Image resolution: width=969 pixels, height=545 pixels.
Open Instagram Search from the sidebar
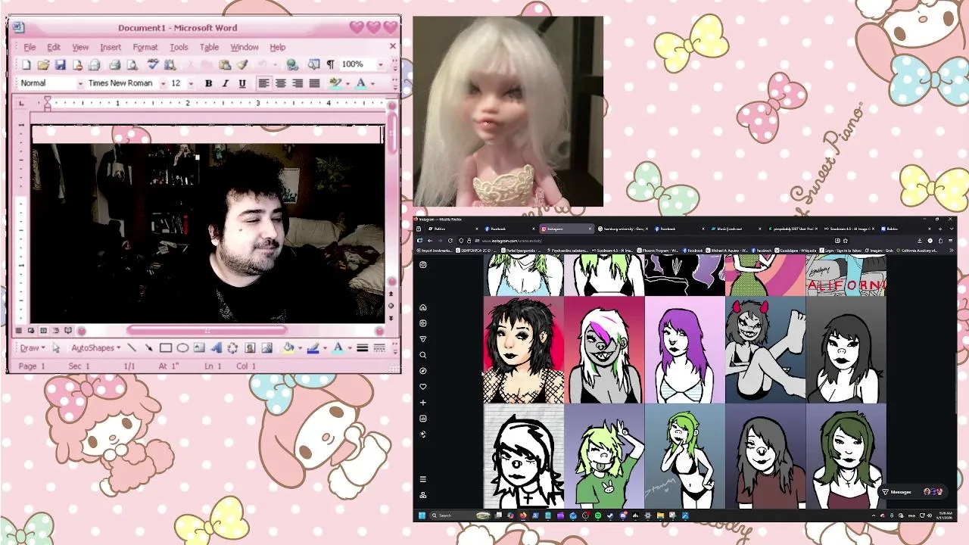(423, 355)
